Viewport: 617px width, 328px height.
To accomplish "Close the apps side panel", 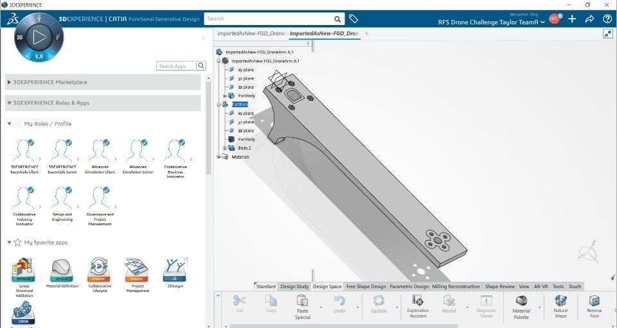I will [204, 39].
